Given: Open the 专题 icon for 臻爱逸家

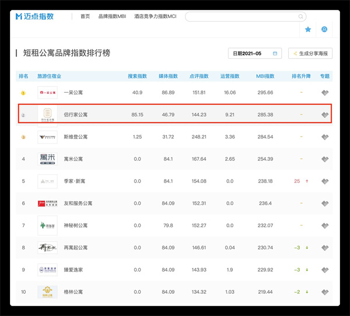Looking at the screenshot, I should click(x=325, y=269).
